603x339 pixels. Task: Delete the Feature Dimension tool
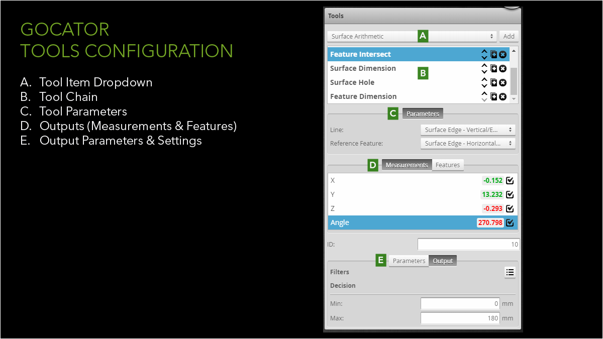(x=502, y=96)
